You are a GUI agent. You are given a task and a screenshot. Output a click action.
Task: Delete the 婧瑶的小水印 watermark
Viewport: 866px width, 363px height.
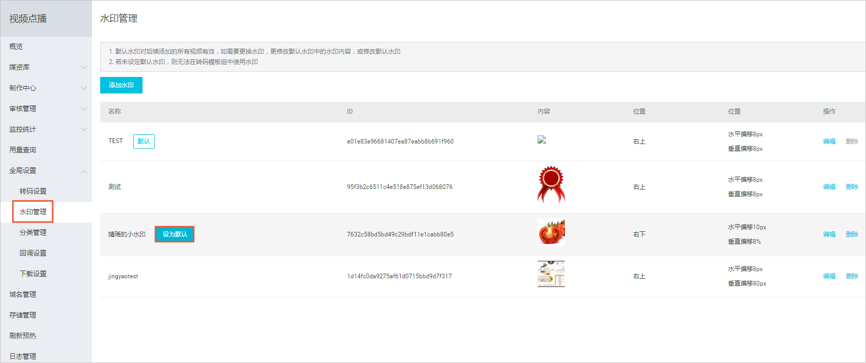852,234
